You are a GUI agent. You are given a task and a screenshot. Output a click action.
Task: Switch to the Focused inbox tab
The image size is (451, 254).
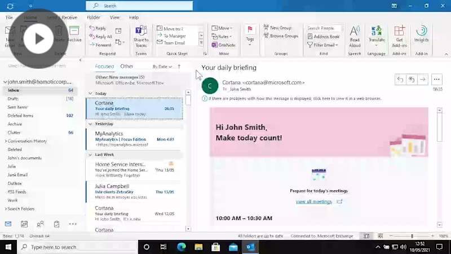tap(104, 66)
